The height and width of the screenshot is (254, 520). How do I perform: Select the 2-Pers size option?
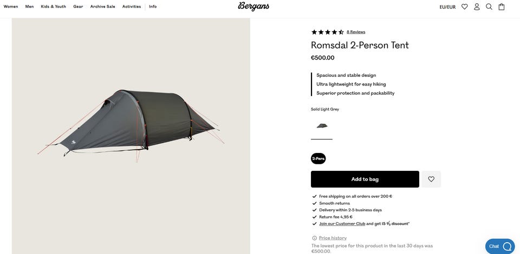[x=318, y=158]
